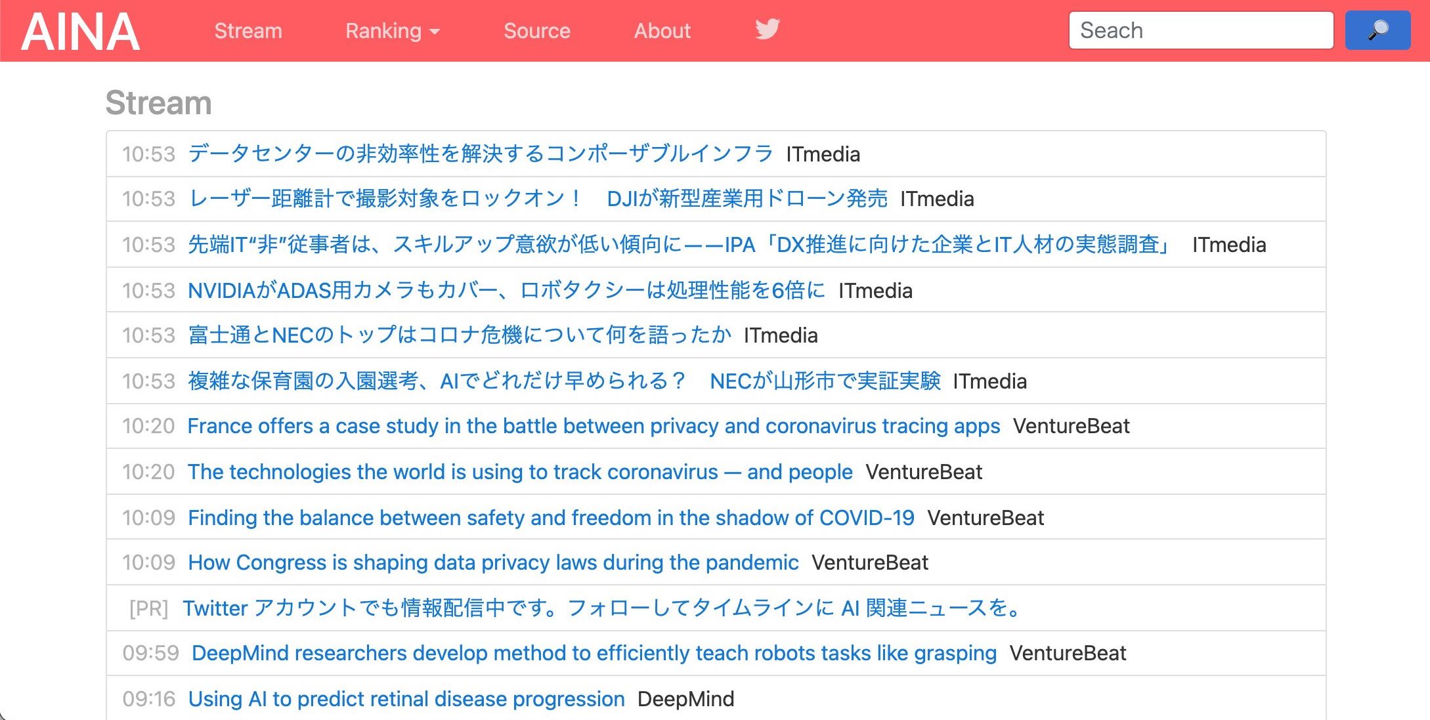
Task: Open the About page
Action: tap(662, 31)
